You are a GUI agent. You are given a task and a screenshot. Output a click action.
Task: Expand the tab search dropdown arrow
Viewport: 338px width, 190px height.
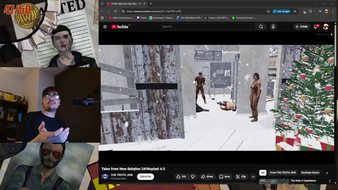click(x=102, y=4)
